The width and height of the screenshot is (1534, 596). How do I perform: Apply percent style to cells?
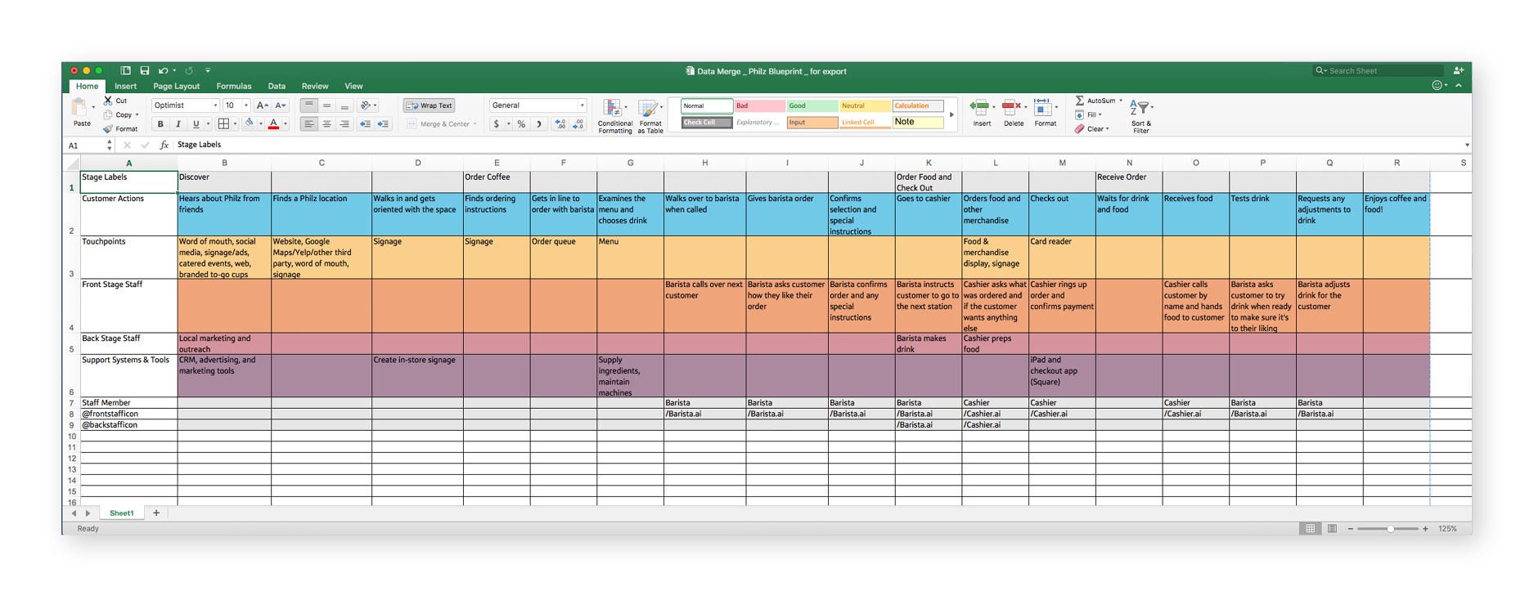click(521, 124)
